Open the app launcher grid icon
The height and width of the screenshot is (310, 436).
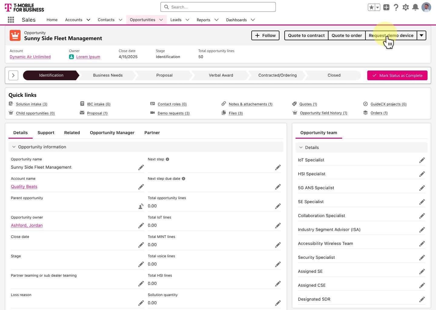pos(11,20)
